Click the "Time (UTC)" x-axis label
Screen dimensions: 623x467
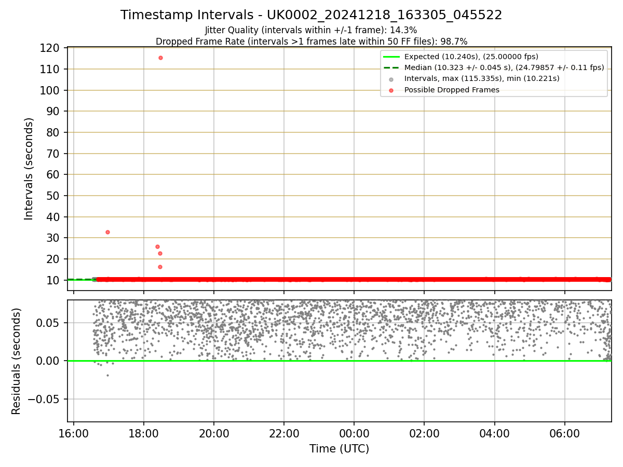tap(339, 449)
